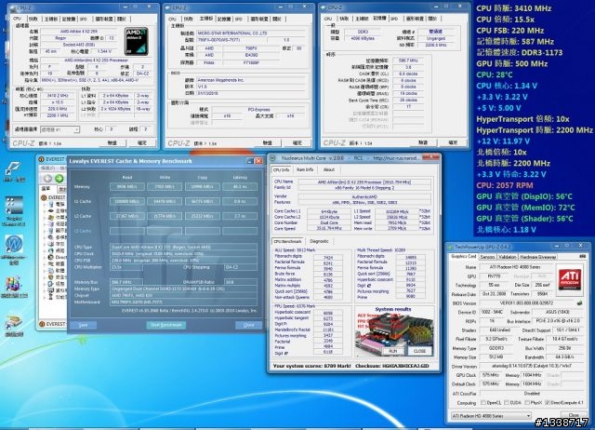The height and width of the screenshot is (430, 595).
Task: Switch to Validation tab in GPU-Z
Action: [x=508, y=257]
